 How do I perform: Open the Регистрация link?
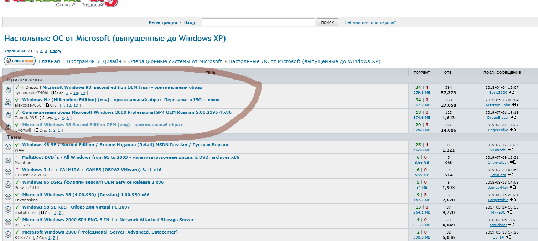(x=163, y=22)
